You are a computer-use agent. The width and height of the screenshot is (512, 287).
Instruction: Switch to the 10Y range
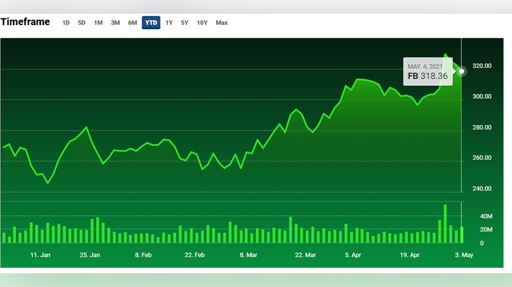(202, 23)
